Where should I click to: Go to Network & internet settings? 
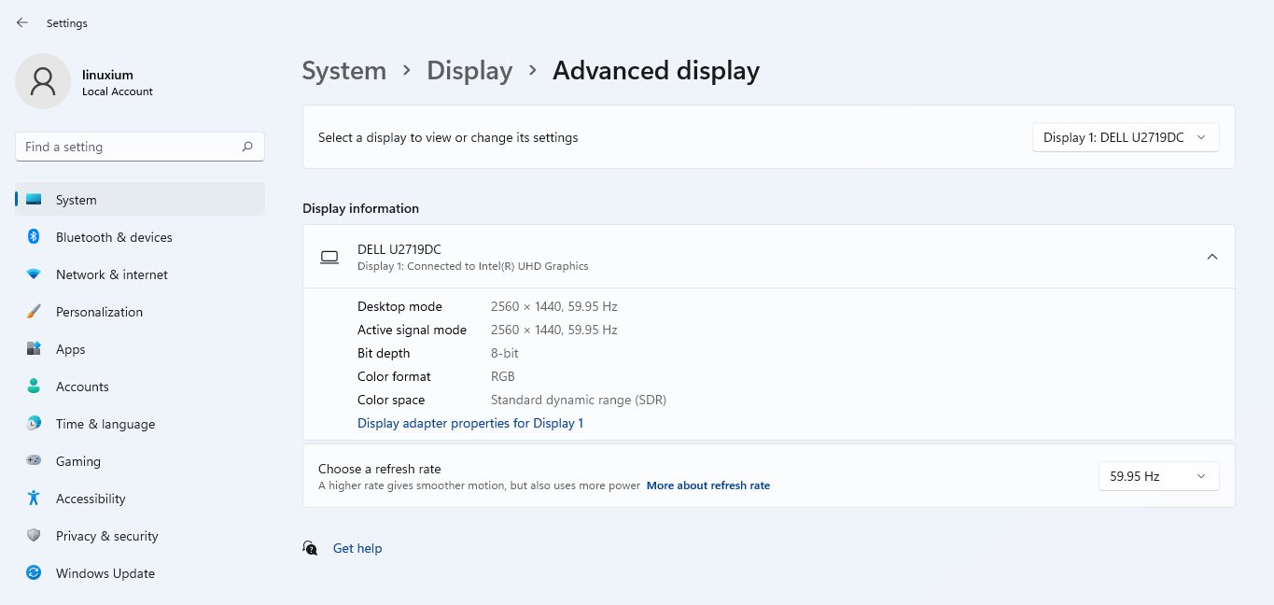[x=112, y=274]
